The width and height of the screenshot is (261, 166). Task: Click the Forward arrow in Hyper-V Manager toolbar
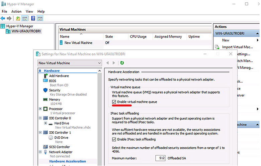click(x=9, y=18)
